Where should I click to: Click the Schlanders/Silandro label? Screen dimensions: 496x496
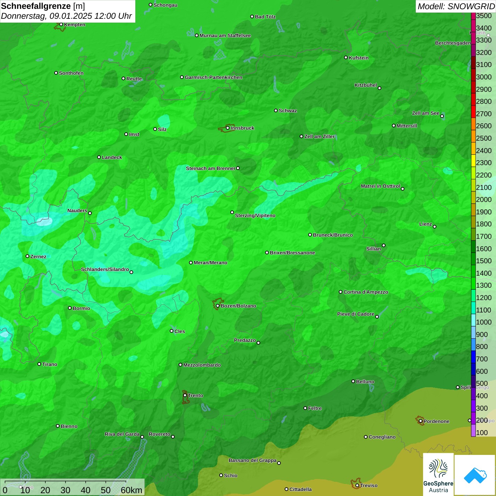point(105,269)
